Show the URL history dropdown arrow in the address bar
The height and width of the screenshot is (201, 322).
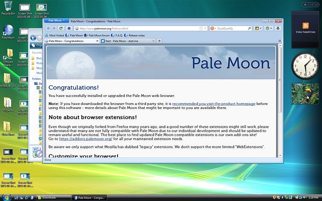tap(205, 28)
